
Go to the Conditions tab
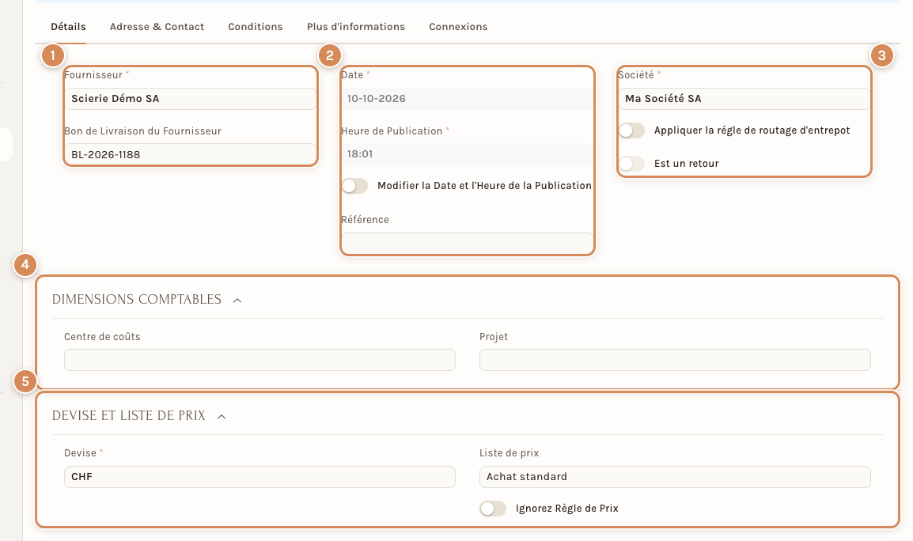point(255,27)
